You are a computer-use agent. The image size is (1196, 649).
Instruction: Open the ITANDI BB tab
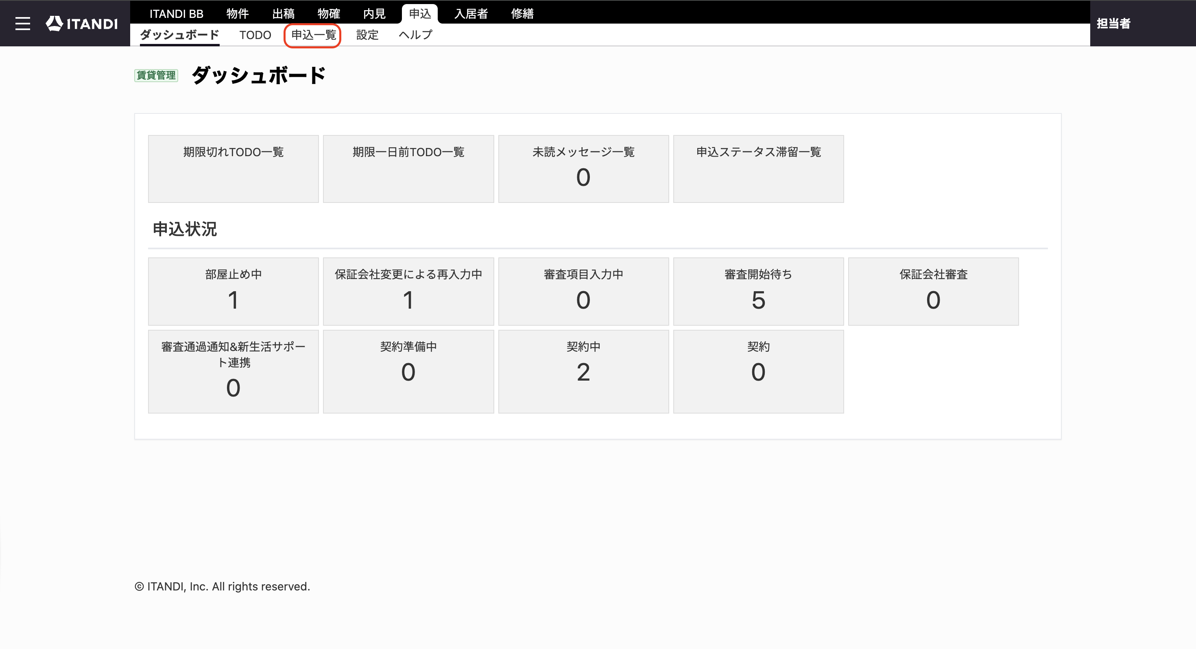[x=177, y=13]
